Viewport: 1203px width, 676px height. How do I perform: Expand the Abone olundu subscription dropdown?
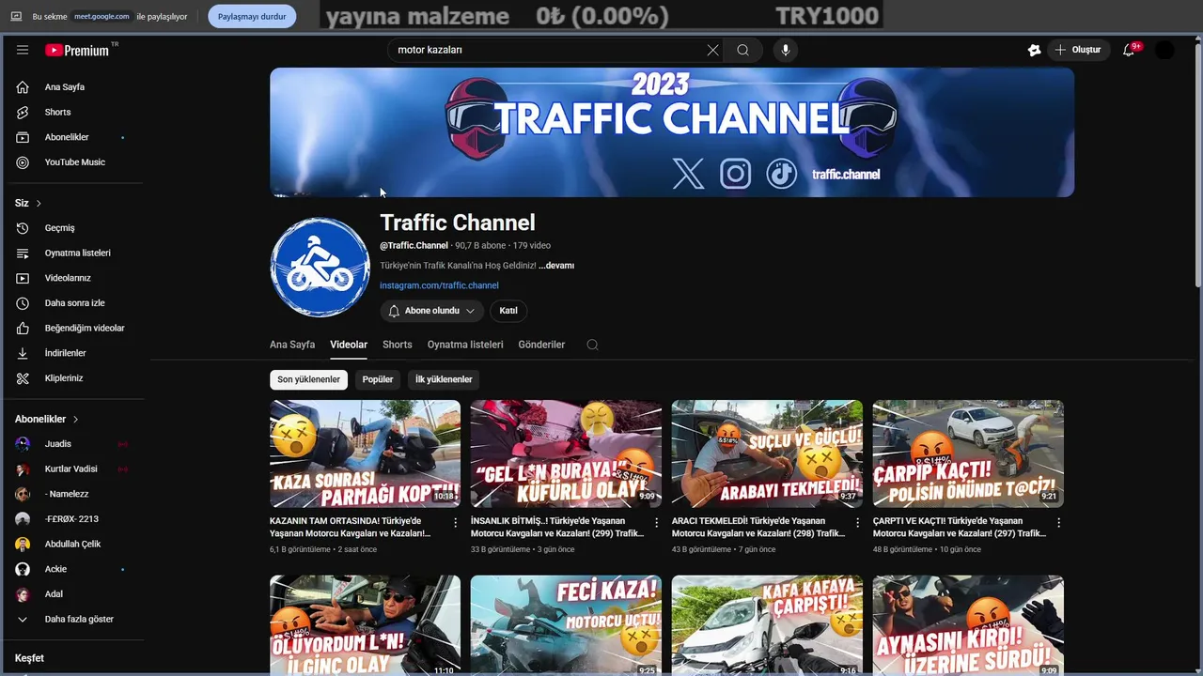point(432,311)
